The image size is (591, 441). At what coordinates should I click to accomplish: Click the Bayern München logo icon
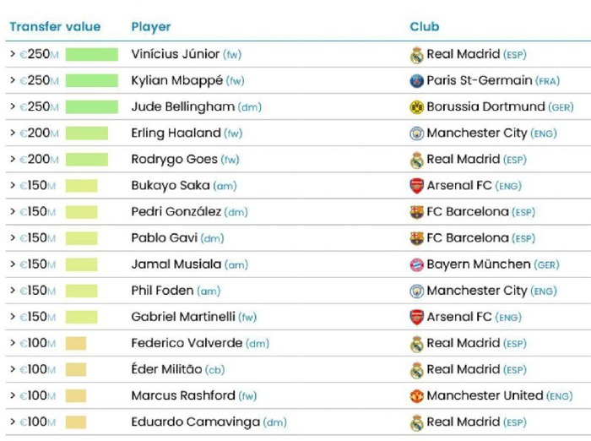click(x=416, y=264)
